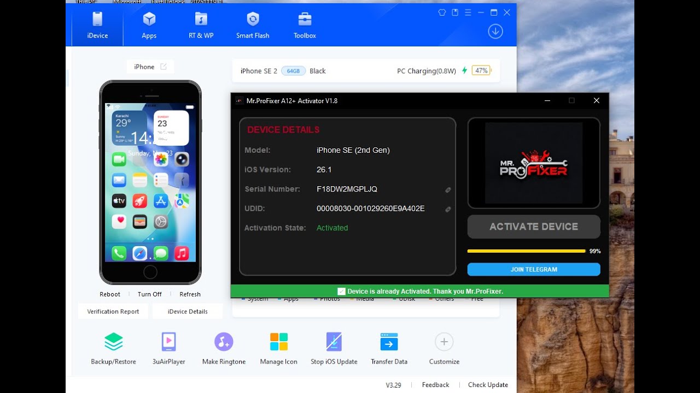The width and height of the screenshot is (700, 393).
Task: Click ACTIVATE DEVICE button in Mr.ProFixer
Action: pyautogui.click(x=534, y=227)
